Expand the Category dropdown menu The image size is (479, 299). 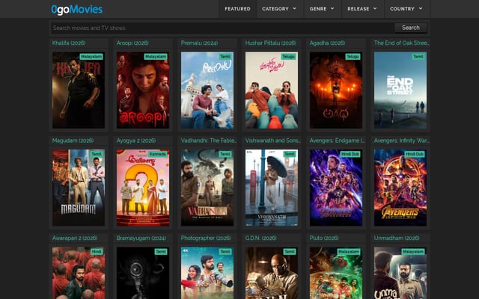point(279,9)
